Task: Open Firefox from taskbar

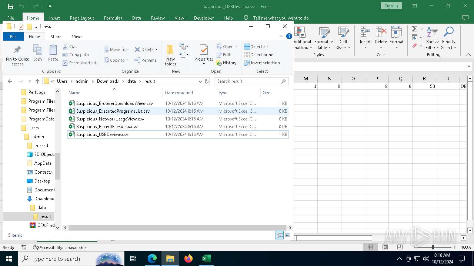Action: click(188, 259)
